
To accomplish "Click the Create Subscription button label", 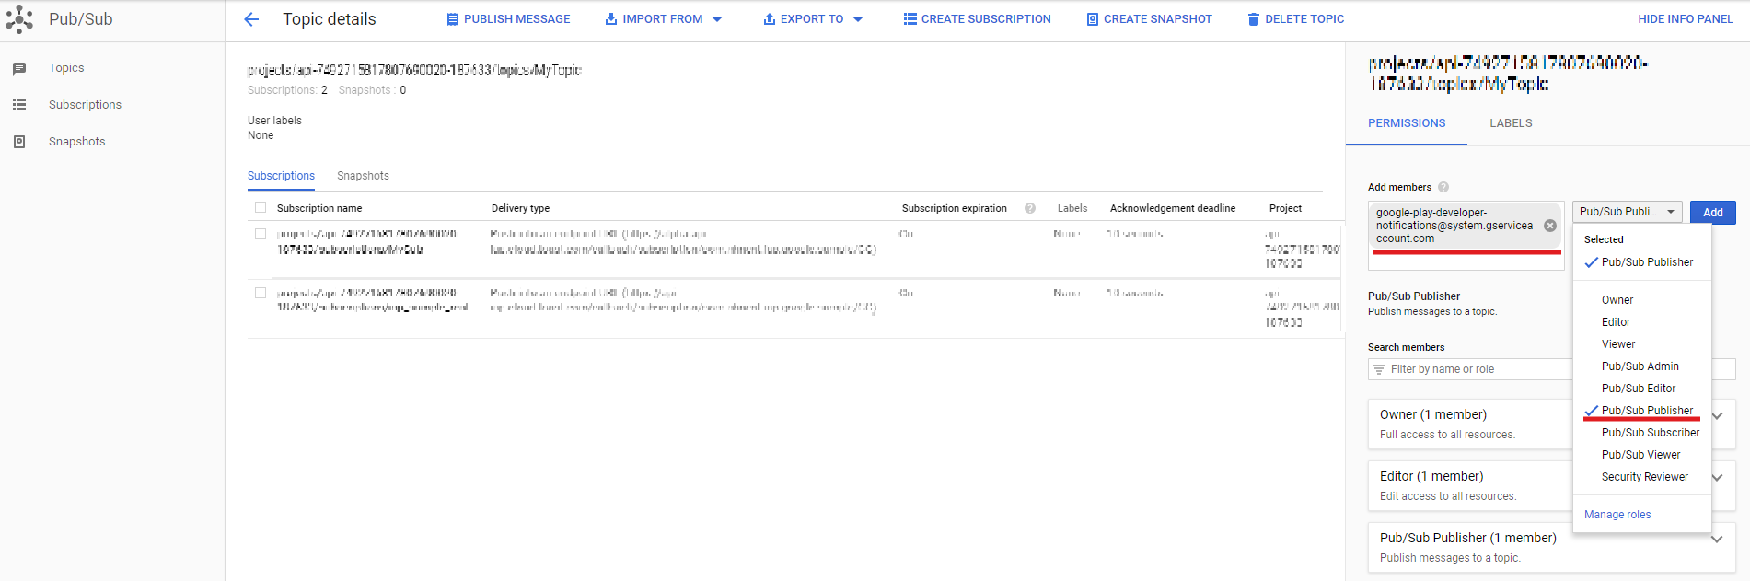I will (986, 19).
